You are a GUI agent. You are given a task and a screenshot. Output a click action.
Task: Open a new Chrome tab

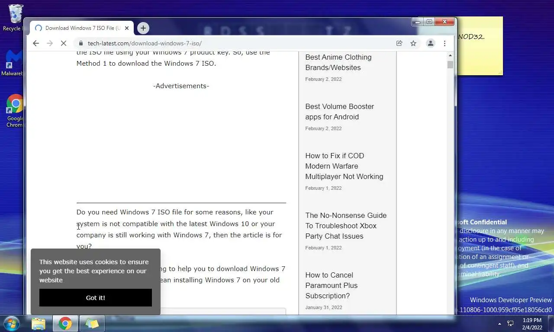143,28
